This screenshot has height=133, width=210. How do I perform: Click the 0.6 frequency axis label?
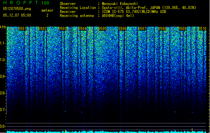(3, 126)
